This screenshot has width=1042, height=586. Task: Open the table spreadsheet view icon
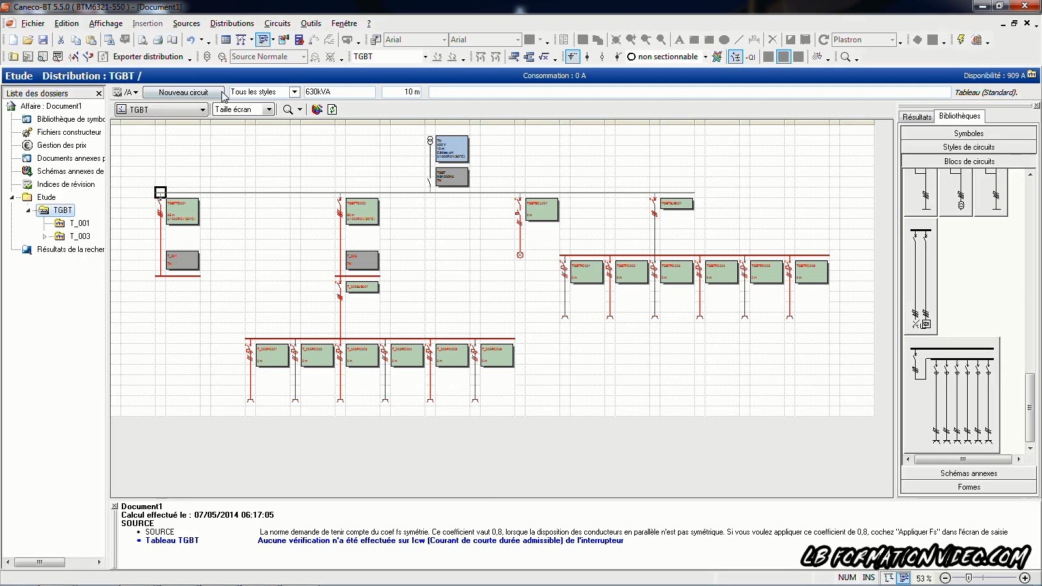point(226,40)
